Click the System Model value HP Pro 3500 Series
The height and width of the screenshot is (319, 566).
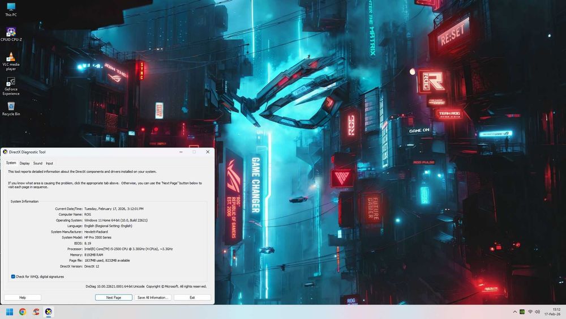pos(98,237)
